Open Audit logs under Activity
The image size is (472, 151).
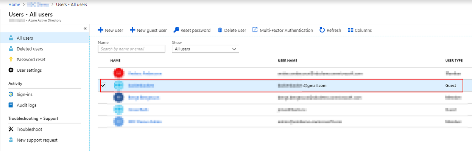click(45, 105)
